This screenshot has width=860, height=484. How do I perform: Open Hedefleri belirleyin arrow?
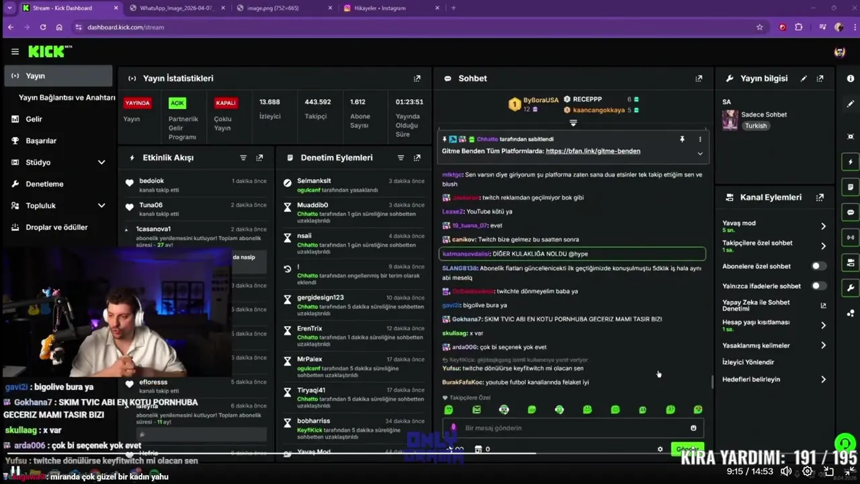pyautogui.click(x=823, y=380)
